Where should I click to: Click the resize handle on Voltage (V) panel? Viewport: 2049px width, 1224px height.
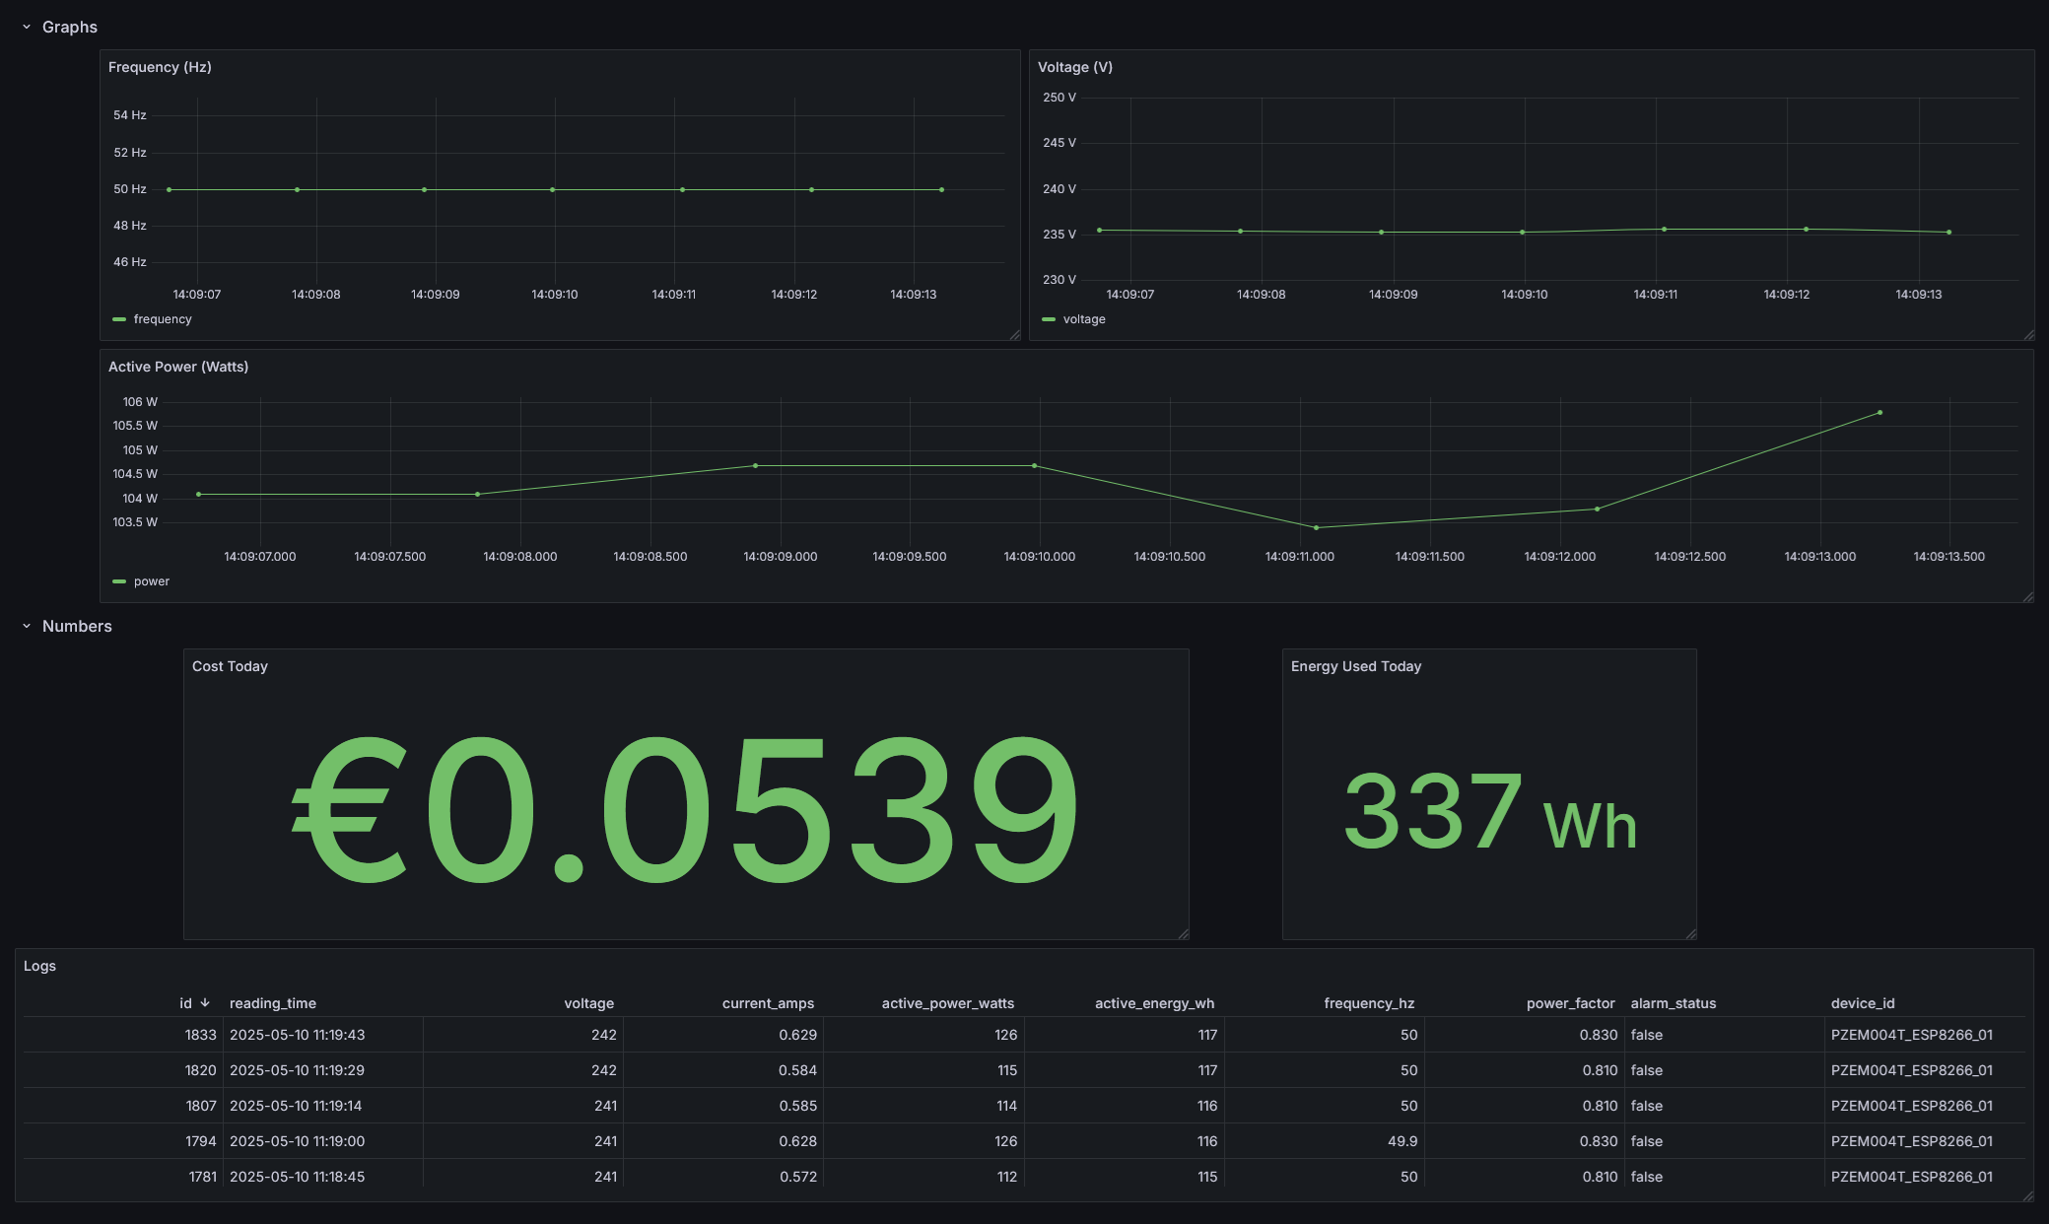(2029, 335)
